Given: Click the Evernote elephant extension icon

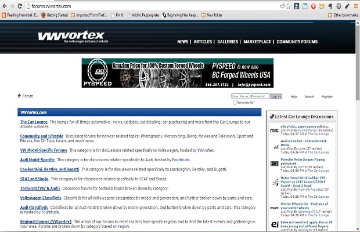Looking at the screenshot, I should click(330, 6).
